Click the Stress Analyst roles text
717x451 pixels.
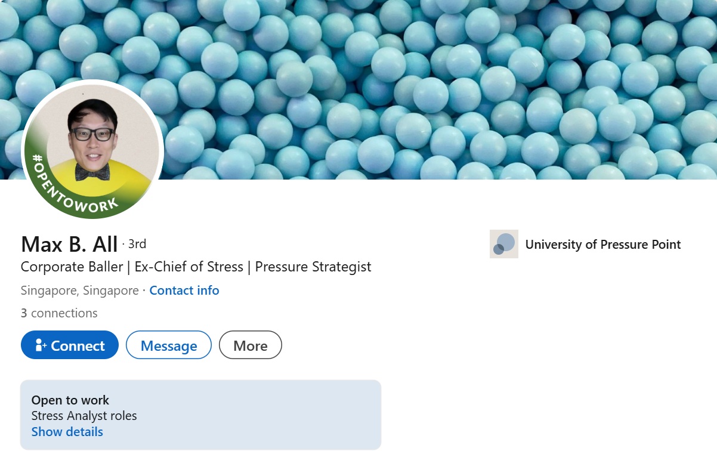[84, 416]
